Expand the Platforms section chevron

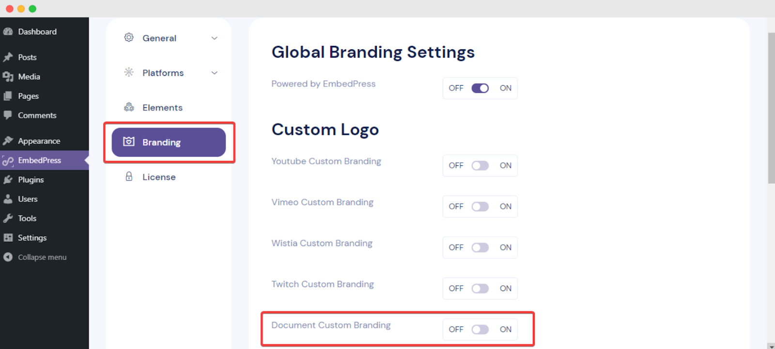click(215, 73)
